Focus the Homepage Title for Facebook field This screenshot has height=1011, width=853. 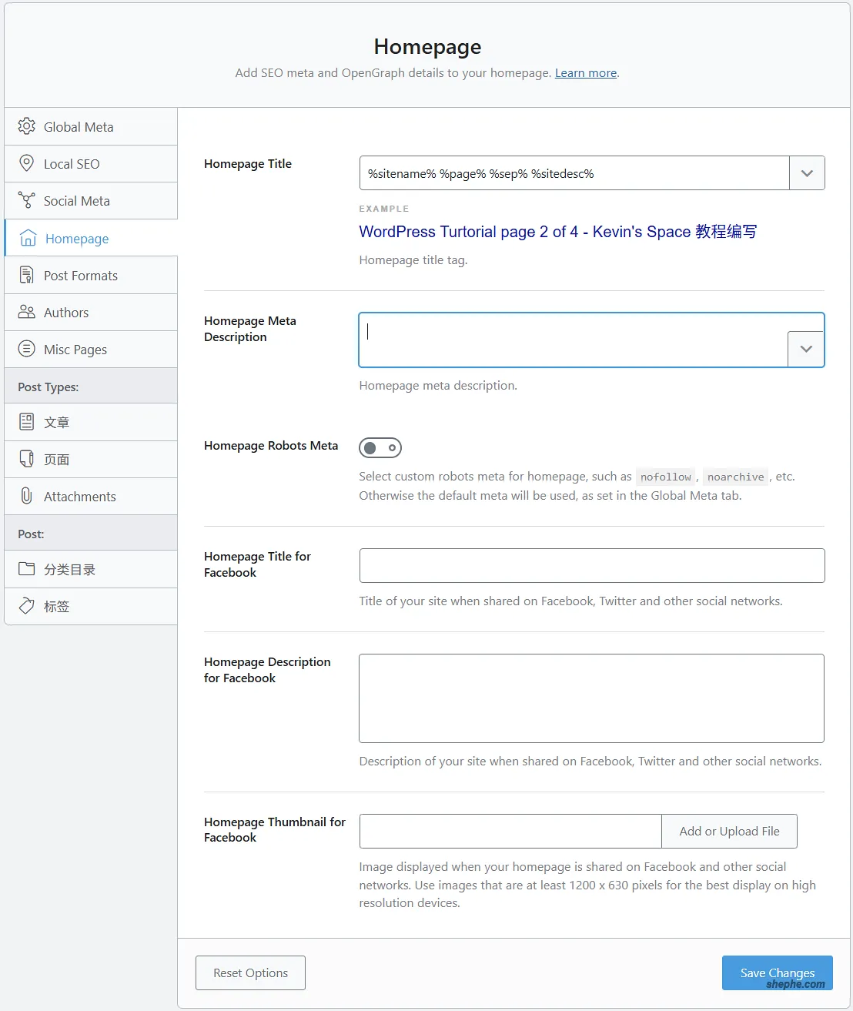click(591, 566)
